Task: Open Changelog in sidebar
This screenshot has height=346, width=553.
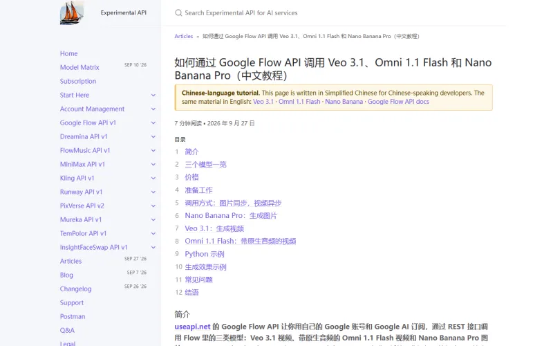Action: [x=75, y=289]
